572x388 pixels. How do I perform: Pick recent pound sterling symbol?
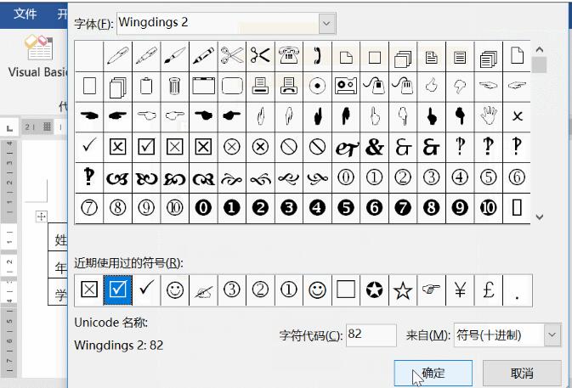pos(488,290)
